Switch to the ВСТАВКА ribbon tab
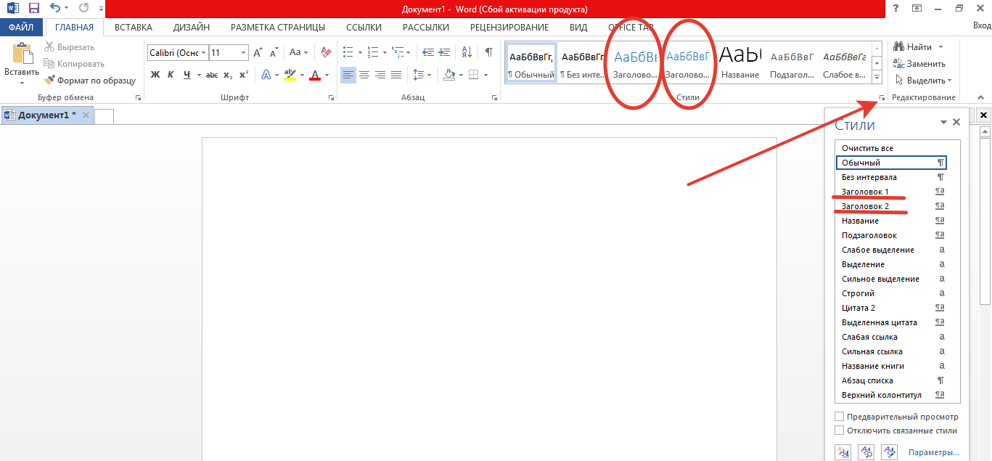The width and height of the screenshot is (992, 461). (x=134, y=28)
